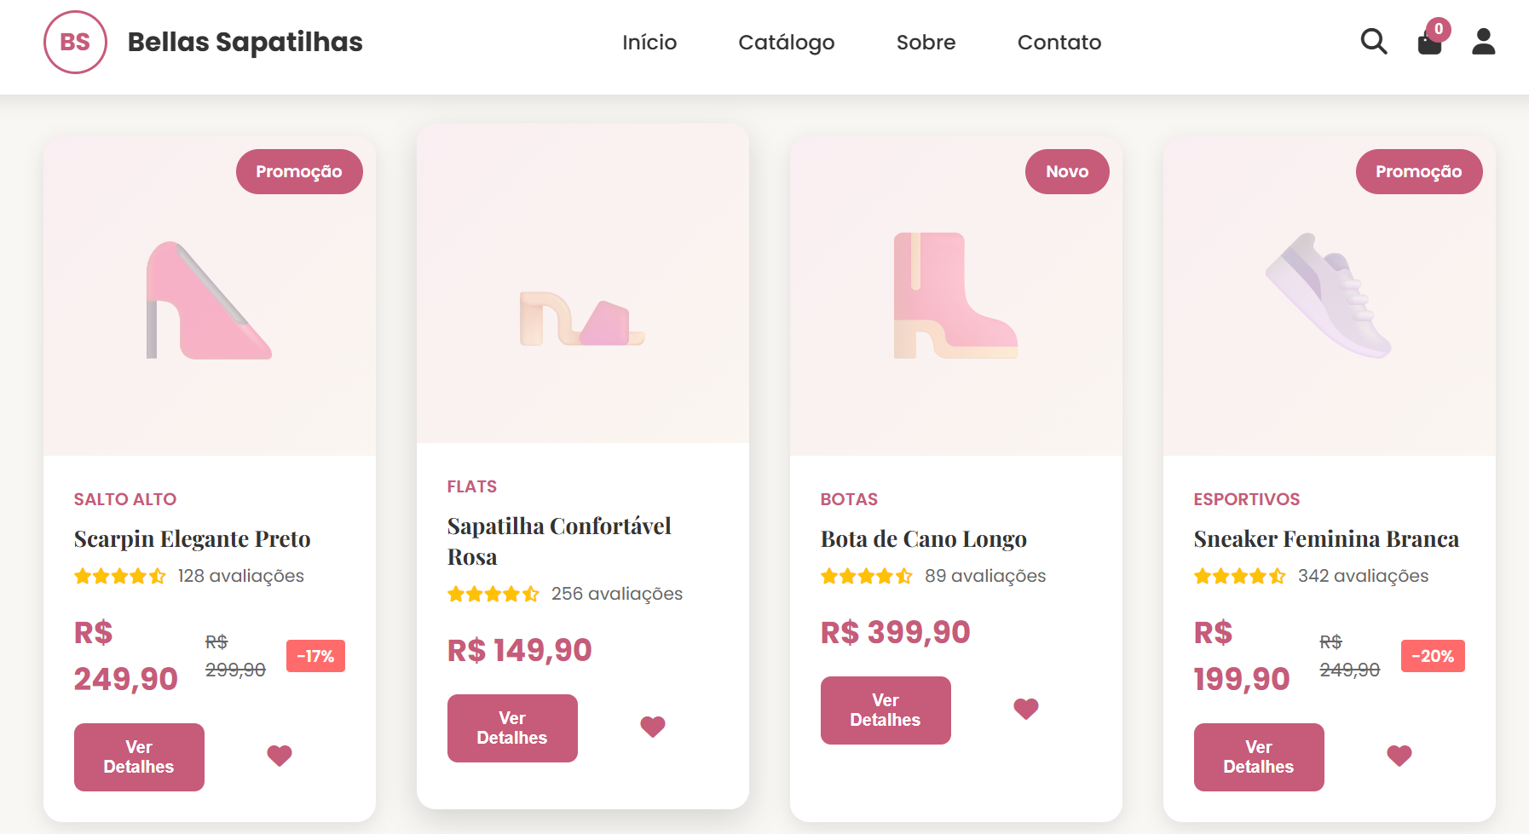Click the -20% discount tag on the sneaker
This screenshot has height=834, width=1529.
click(x=1433, y=656)
